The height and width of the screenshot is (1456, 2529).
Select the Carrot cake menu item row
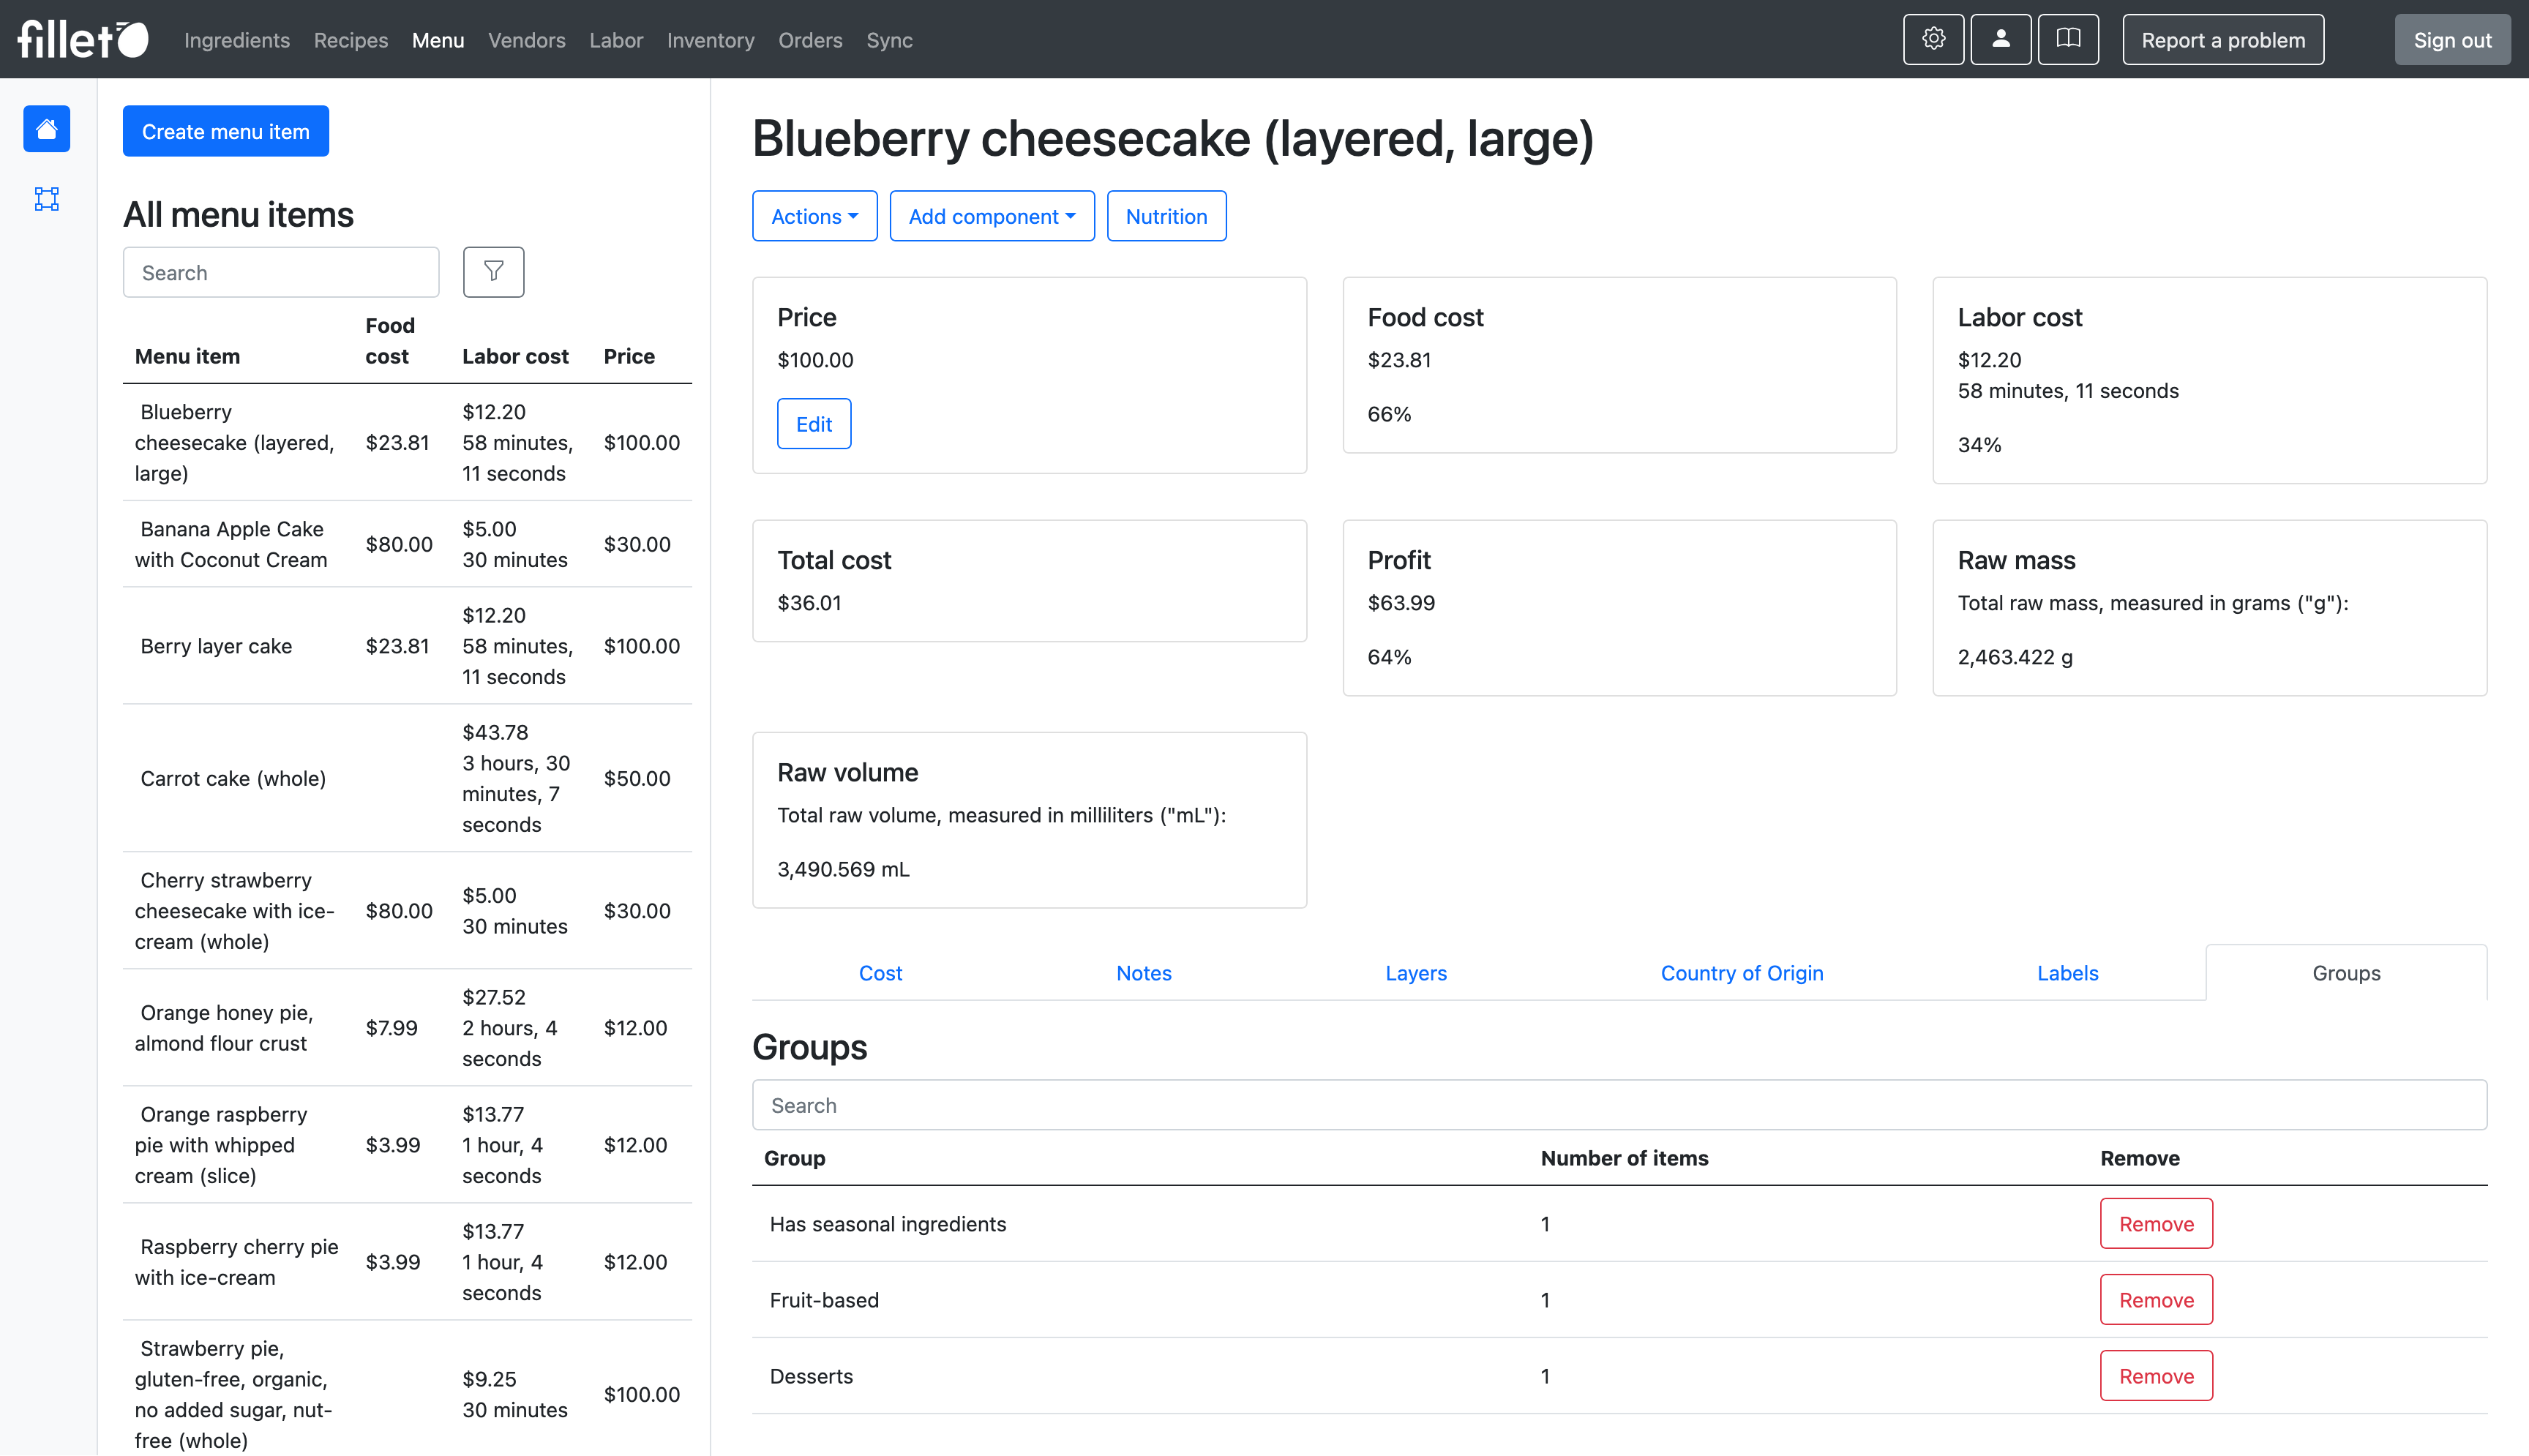(x=233, y=778)
